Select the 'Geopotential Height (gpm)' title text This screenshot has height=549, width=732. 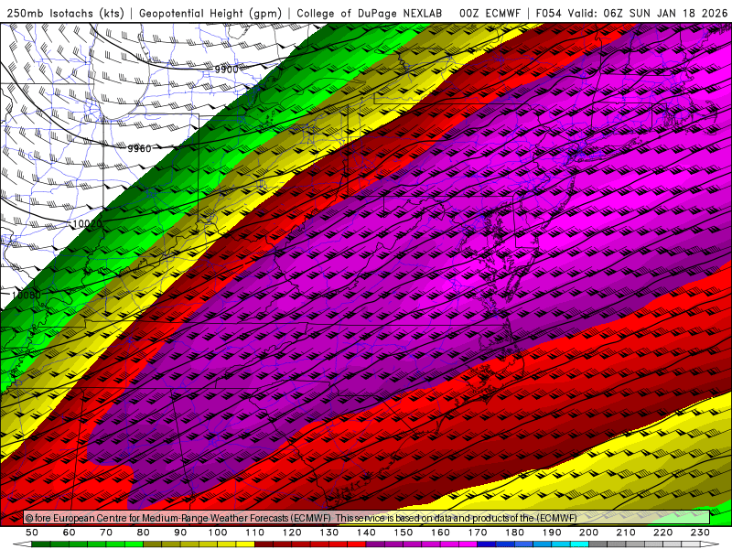[210, 13]
